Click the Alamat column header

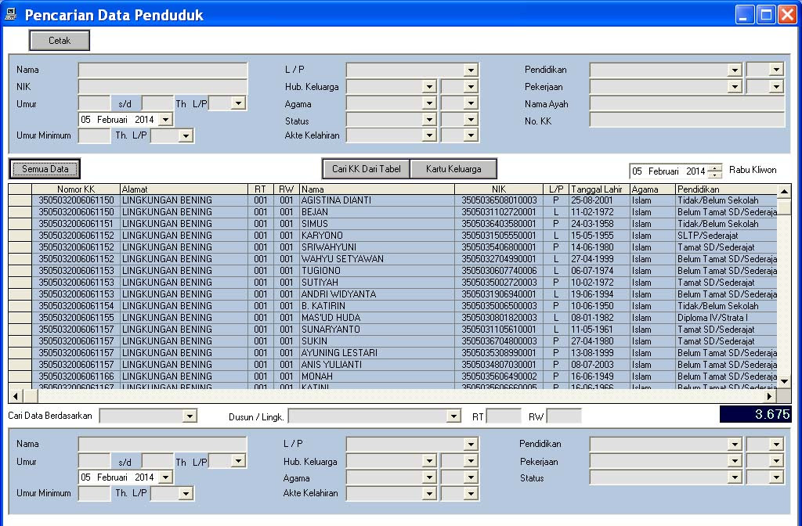tap(183, 189)
